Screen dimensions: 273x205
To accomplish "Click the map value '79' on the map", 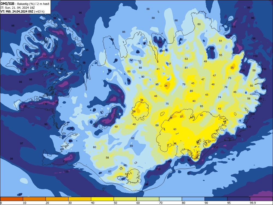I will (184, 84).
